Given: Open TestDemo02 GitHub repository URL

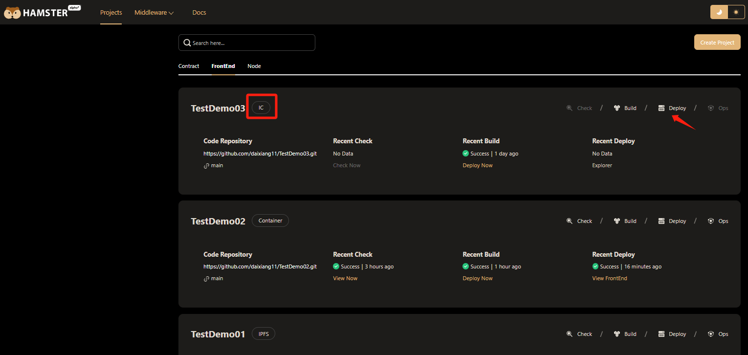Looking at the screenshot, I should pyautogui.click(x=260, y=266).
